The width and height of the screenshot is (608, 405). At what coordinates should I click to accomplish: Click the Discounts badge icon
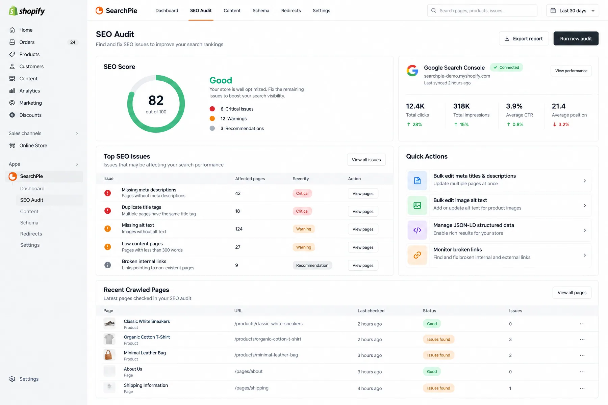[x=12, y=115]
